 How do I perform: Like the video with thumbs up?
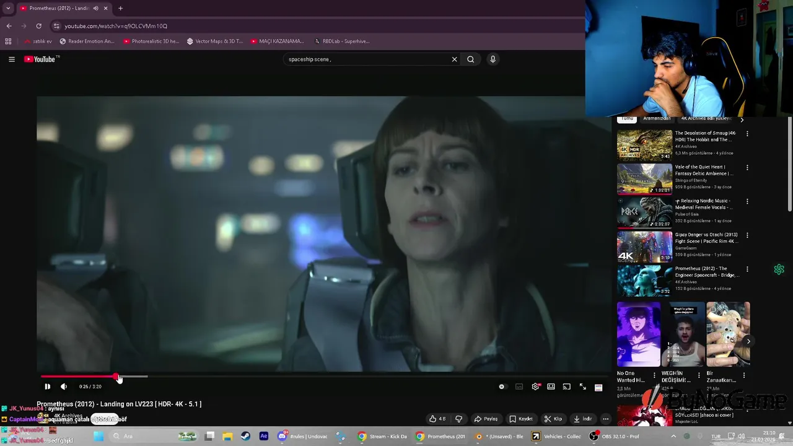coord(437,419)
